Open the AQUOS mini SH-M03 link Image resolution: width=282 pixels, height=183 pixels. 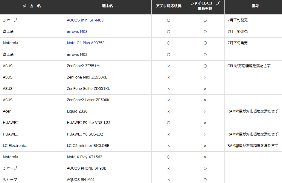pyautogui.click(x=85, y=20)
